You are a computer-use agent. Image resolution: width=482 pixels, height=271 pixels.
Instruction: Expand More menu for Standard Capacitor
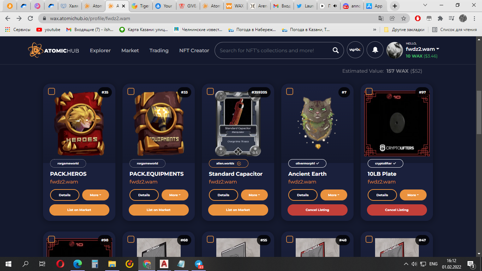254,195
